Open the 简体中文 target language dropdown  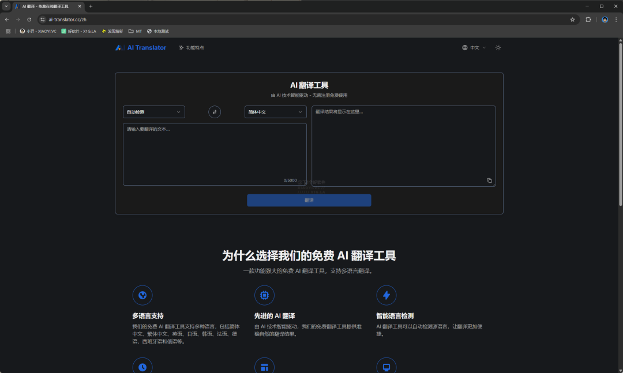(x=275, y=112)
